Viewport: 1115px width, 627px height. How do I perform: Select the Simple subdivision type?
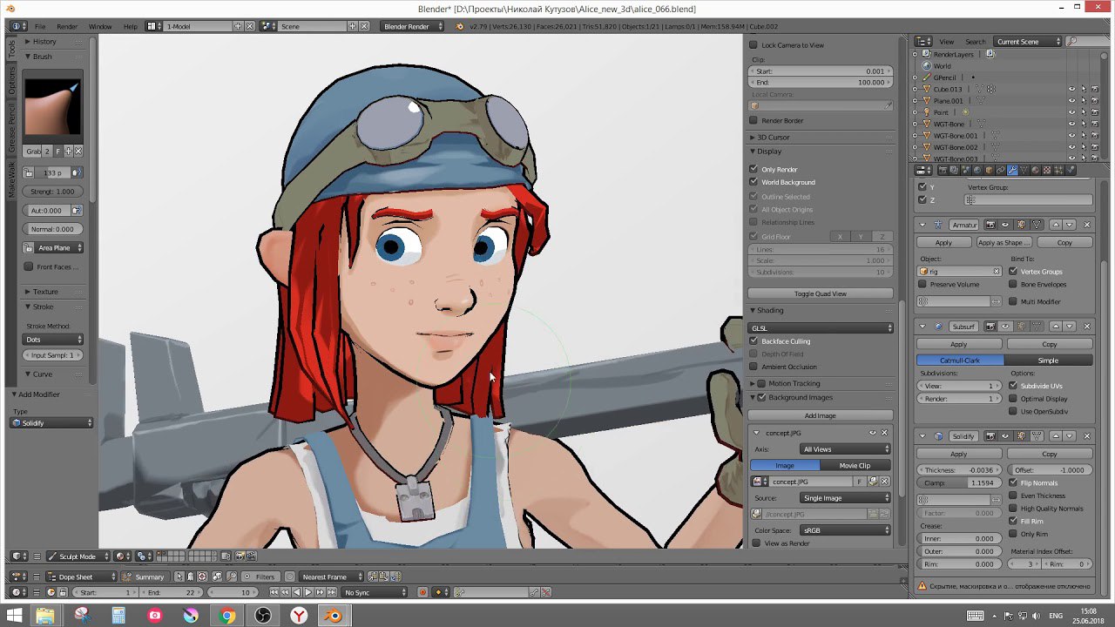click(x=1049, y=361)
